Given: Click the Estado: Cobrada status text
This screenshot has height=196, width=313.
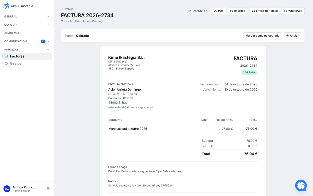Looking at the screenshot, I should tap(77, 36).
